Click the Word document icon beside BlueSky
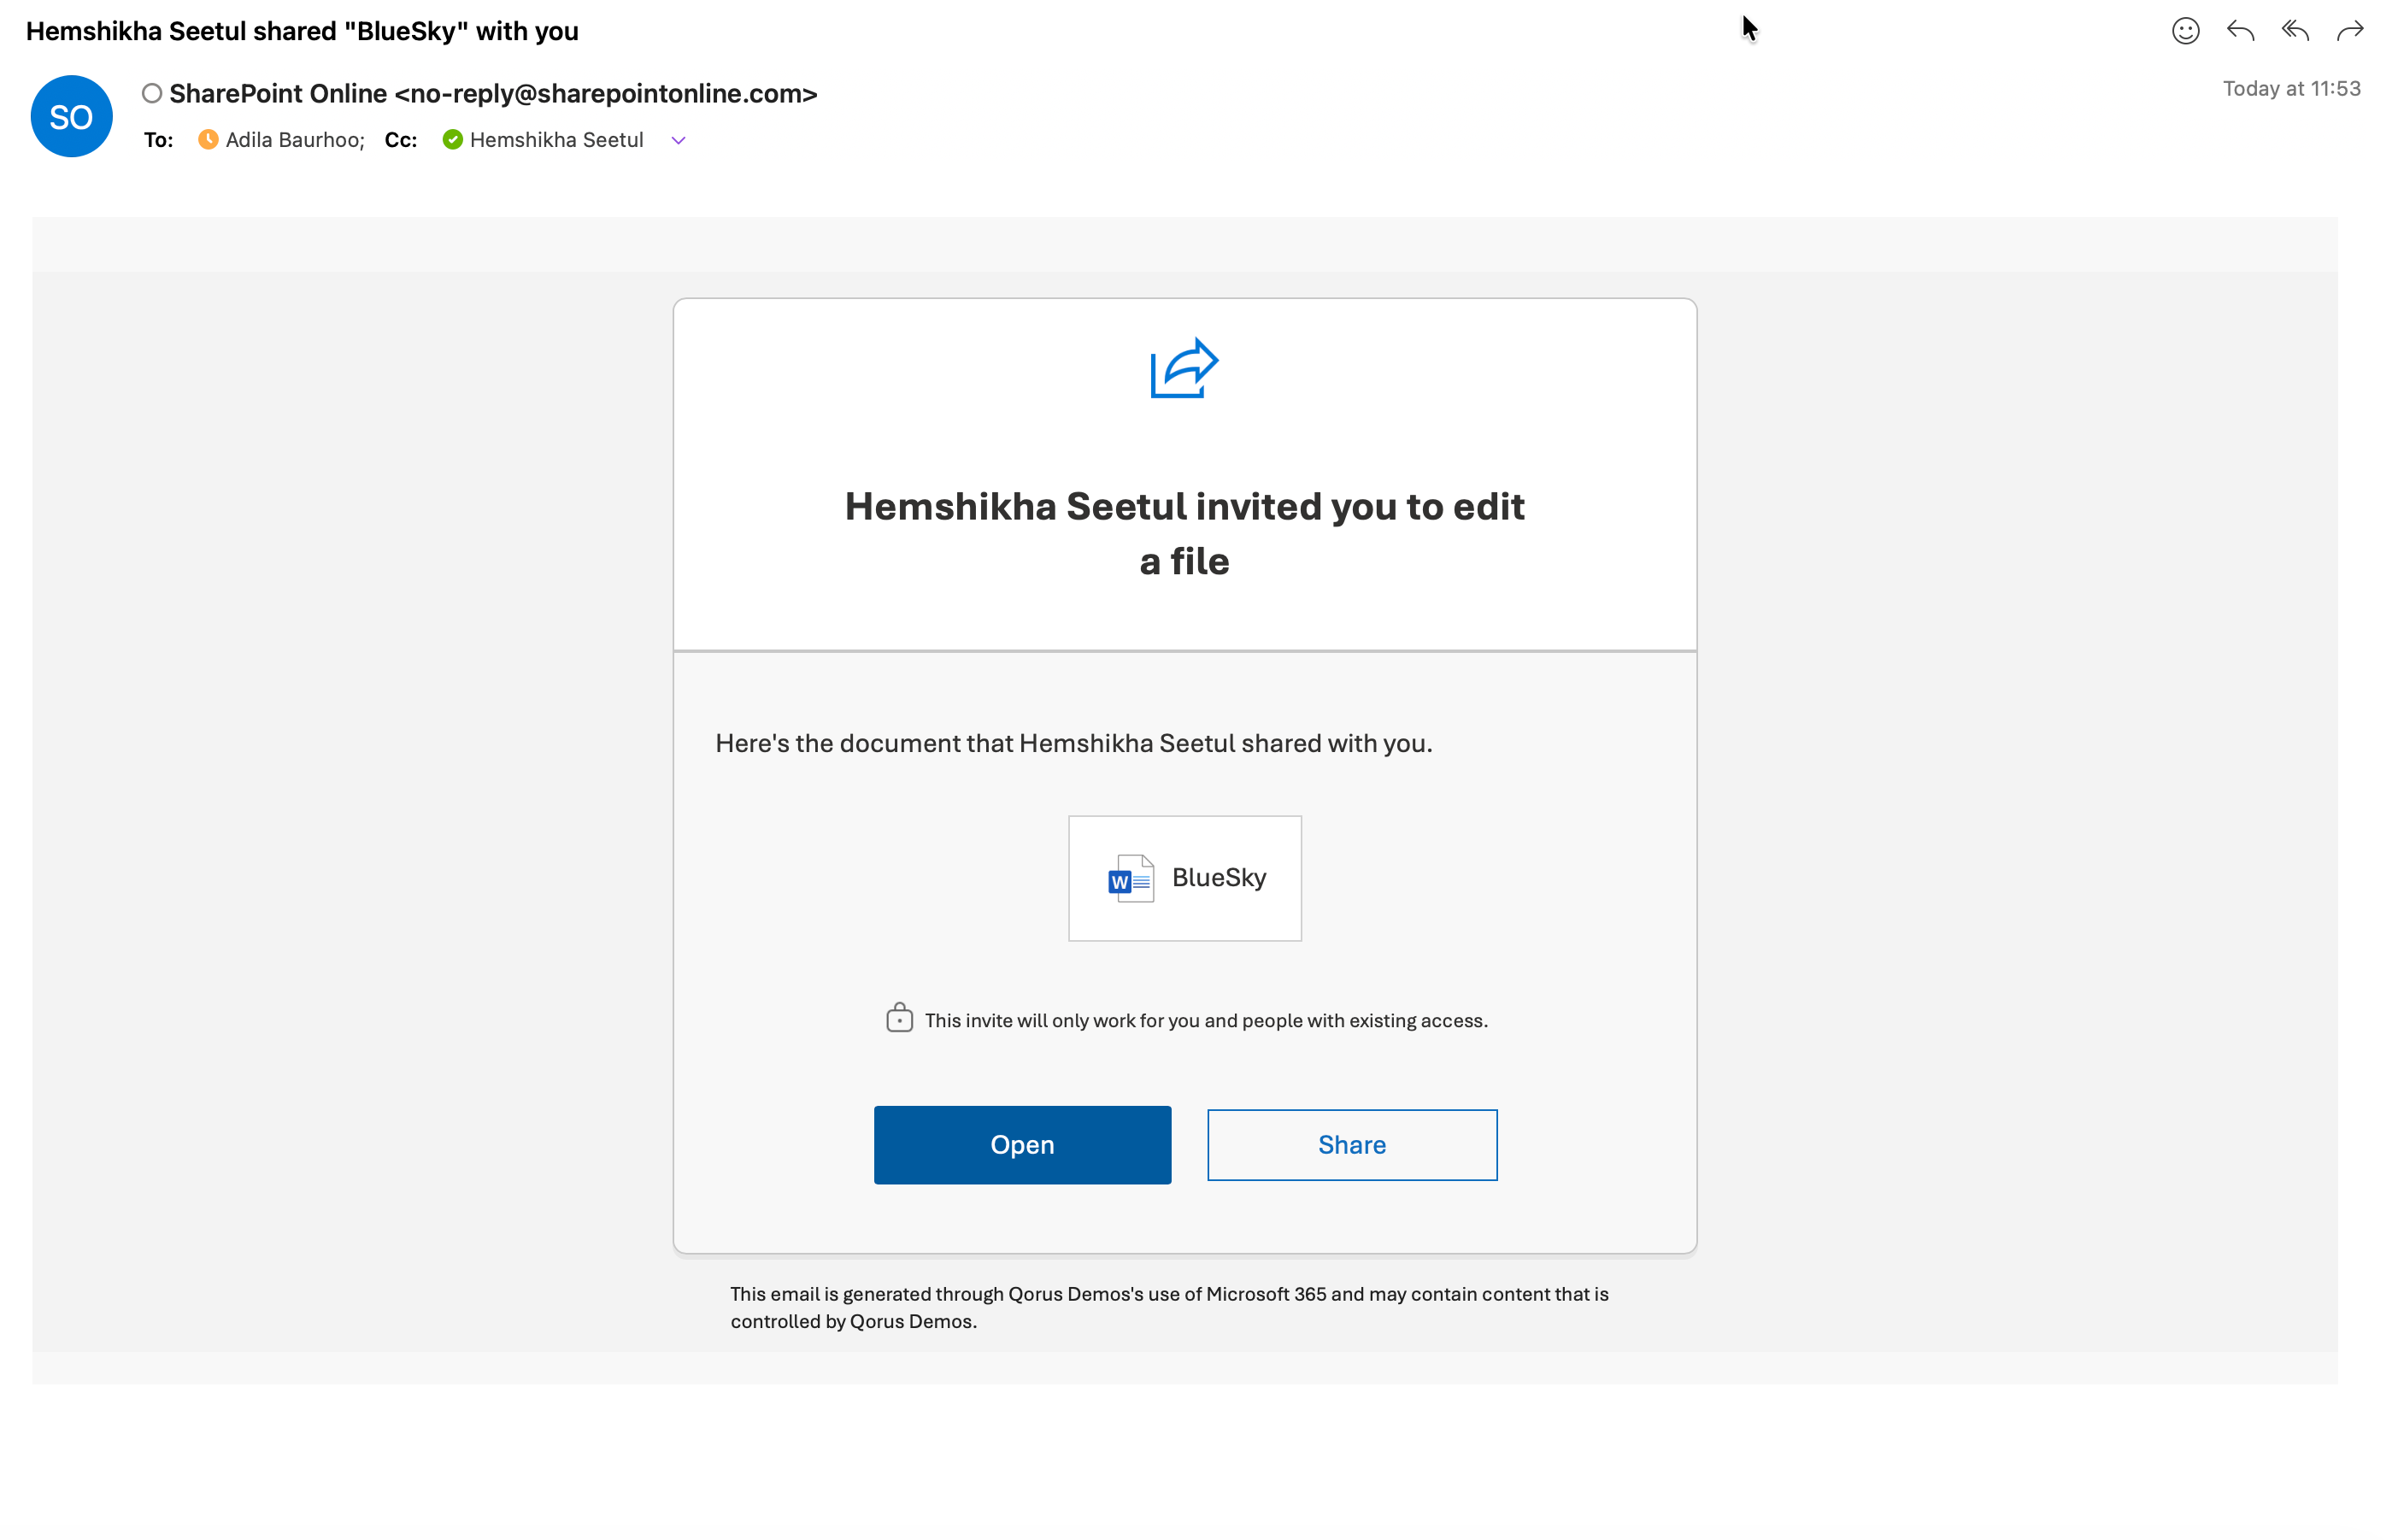This screenshot has width=2398, height=1540. click(x=1131, y=878)
